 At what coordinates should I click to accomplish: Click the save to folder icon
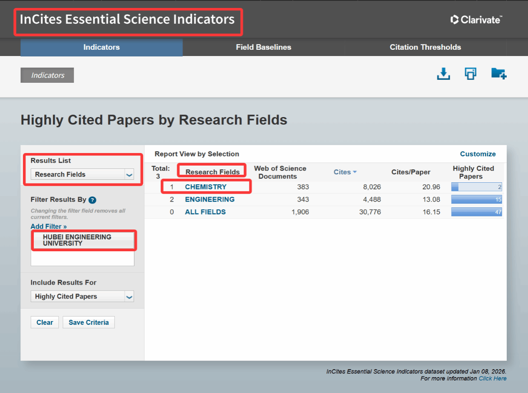tap(498, 74)
